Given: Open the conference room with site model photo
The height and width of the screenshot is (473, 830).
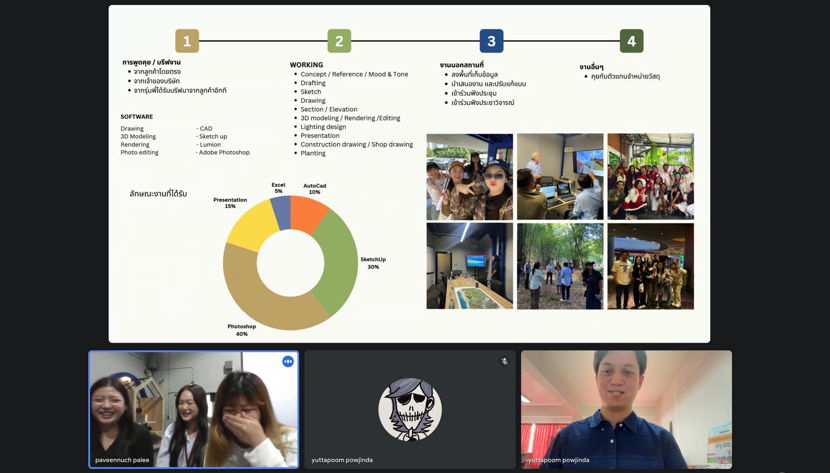Looking at the screenshot, I should point(469,266).
